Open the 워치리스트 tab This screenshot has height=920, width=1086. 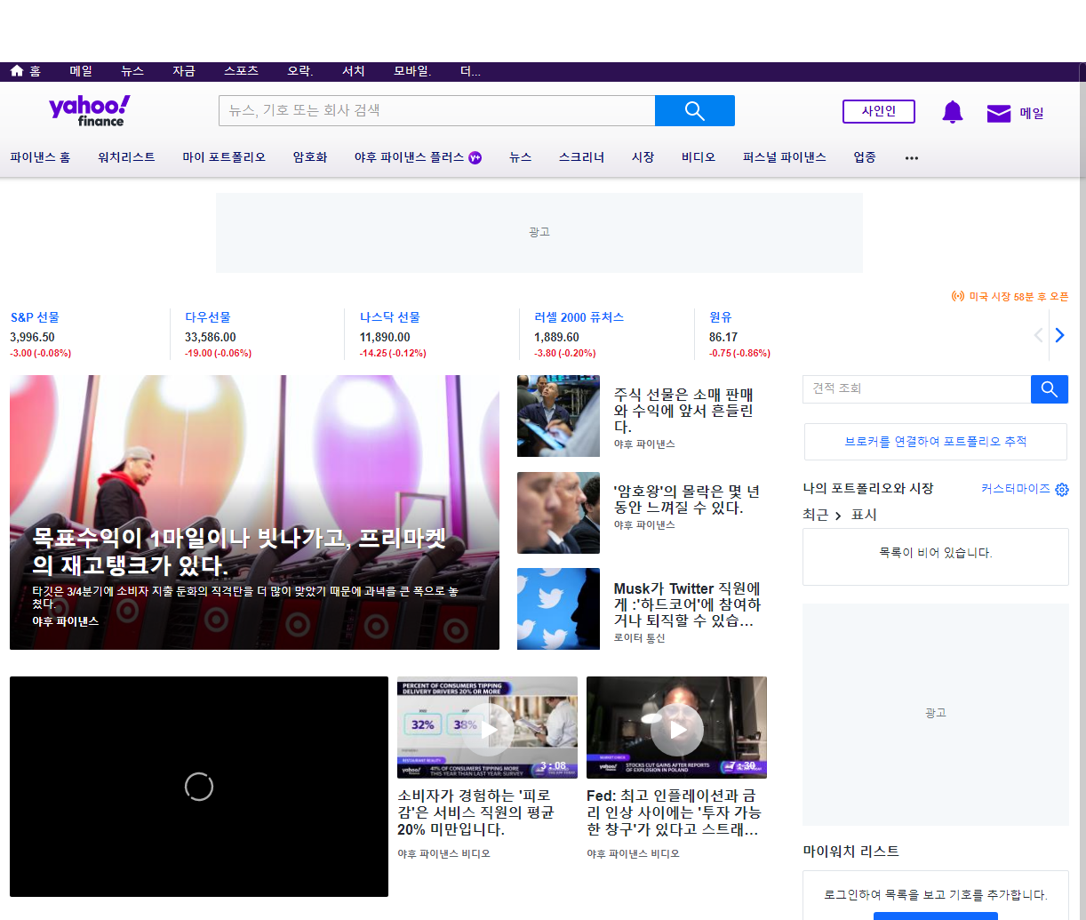126,157
